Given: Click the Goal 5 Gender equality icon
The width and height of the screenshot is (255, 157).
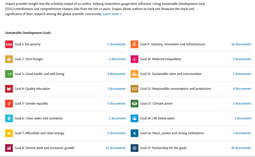Looking at the screenshot, I should tap(9, 103).
